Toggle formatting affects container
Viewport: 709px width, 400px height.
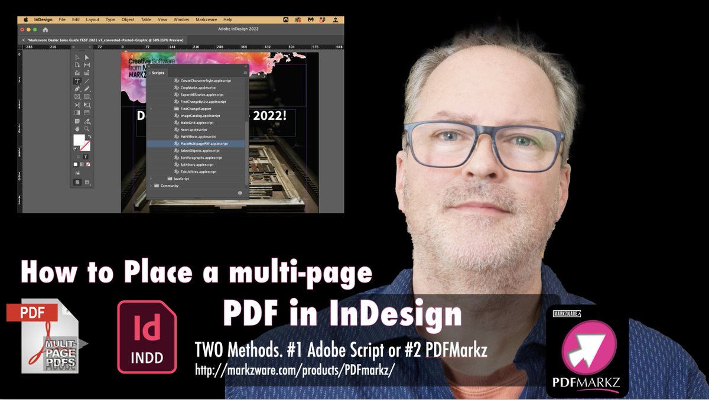point(78,157)
